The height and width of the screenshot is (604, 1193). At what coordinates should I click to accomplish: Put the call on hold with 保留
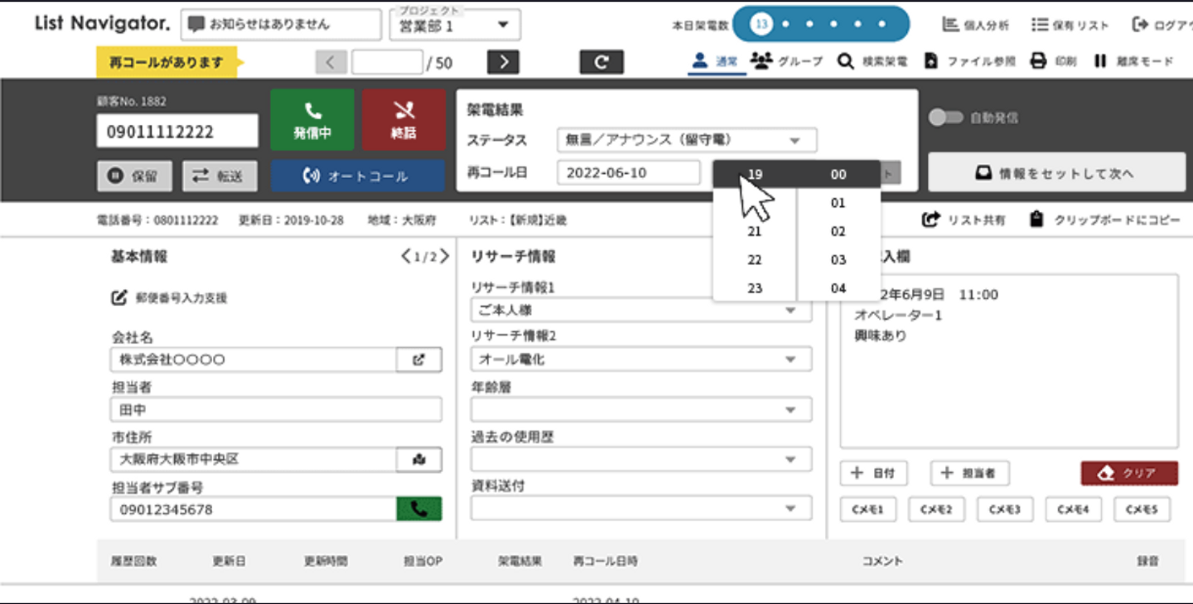tap(134, 176)
